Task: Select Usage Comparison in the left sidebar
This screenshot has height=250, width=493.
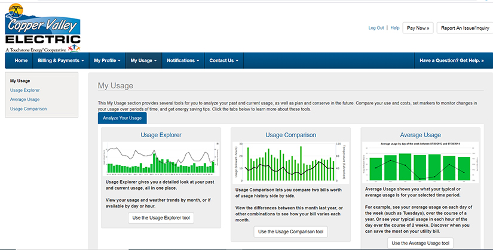Action: tap(28, 109)
